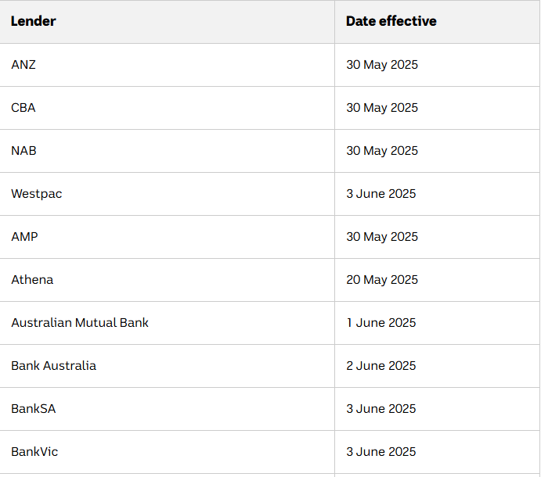This screenshot has width=541, height=477.
Task: Select the Bank Australia cell
Action: point(167,366)
